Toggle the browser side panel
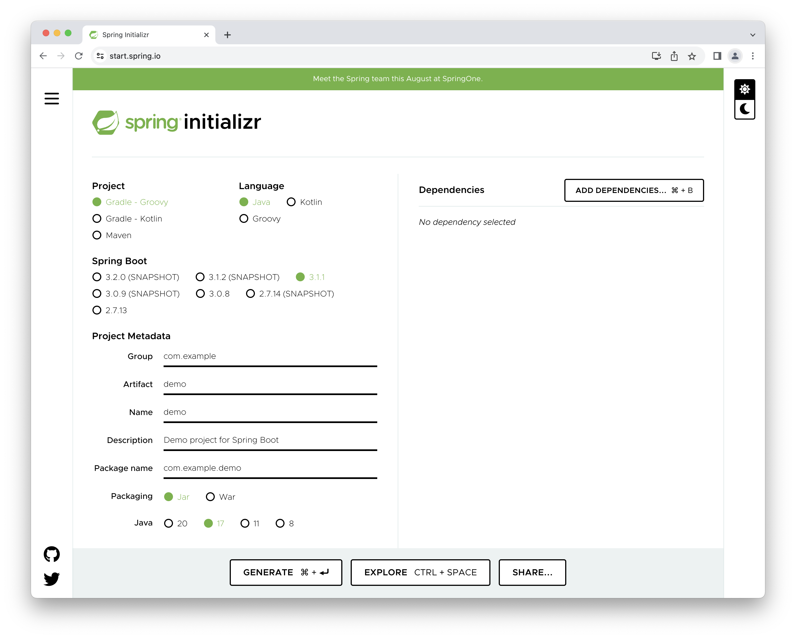 [x=717, y=56]
